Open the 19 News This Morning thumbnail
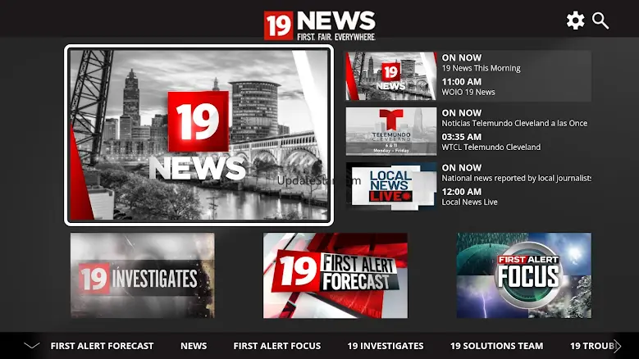639x359 pixels. [390, 75]
